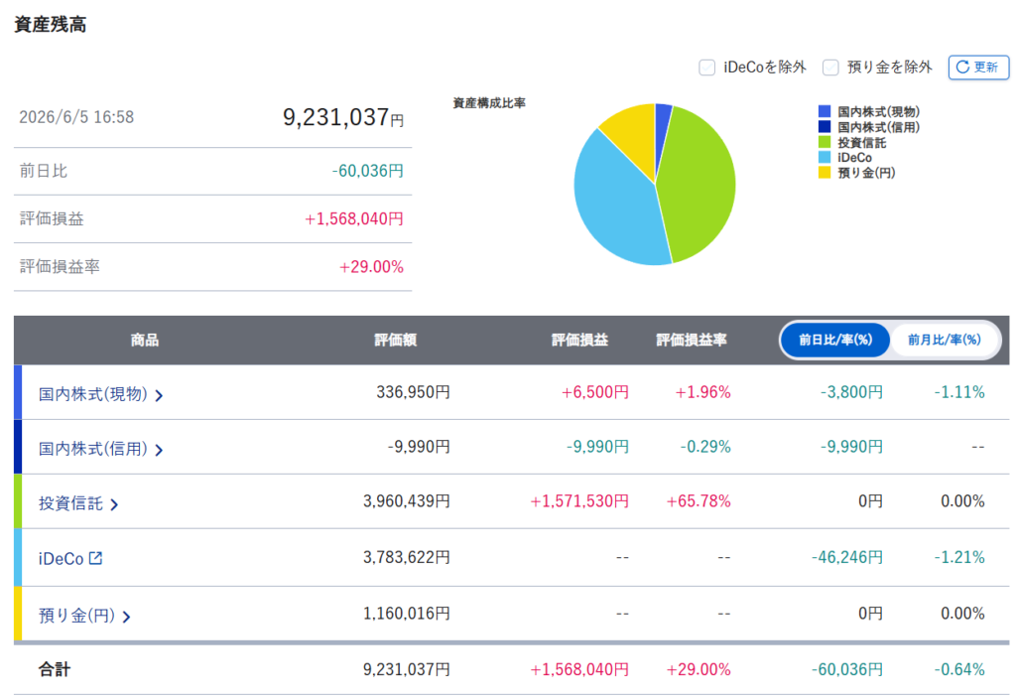Expand the 投資信託 row chevron
The height and width of the screenshot is (698, 1016).
(x=114, y=504)
